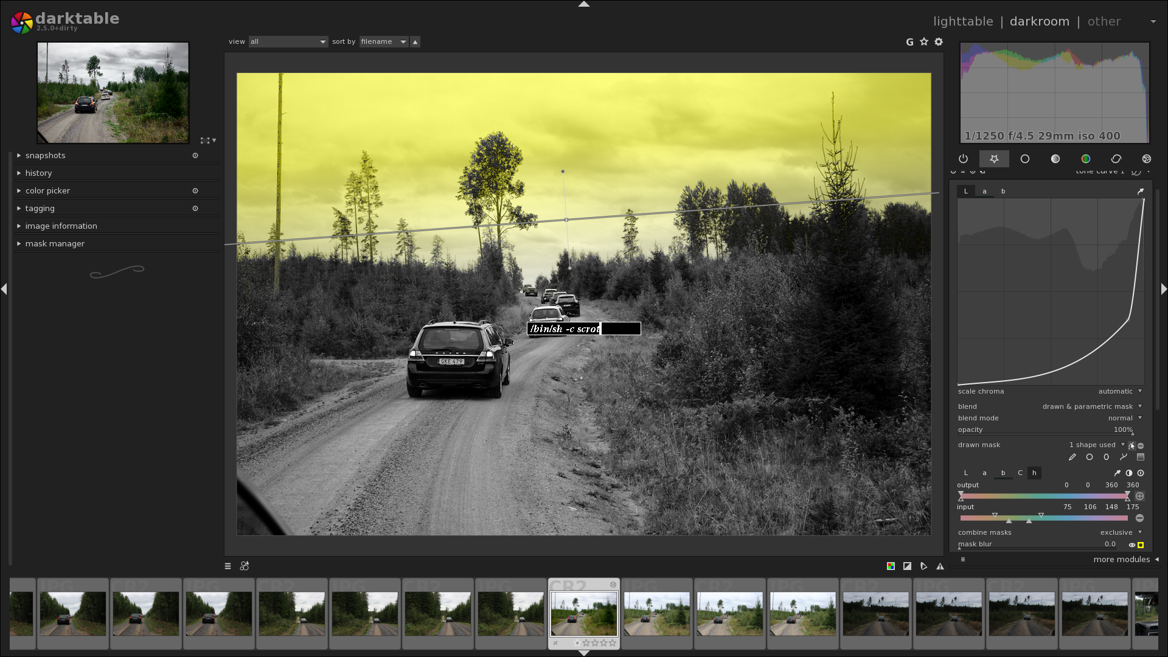The image size is (1168, 657).
Task: Open the tone group gradient circle icon
Action: click(1055, 159)
